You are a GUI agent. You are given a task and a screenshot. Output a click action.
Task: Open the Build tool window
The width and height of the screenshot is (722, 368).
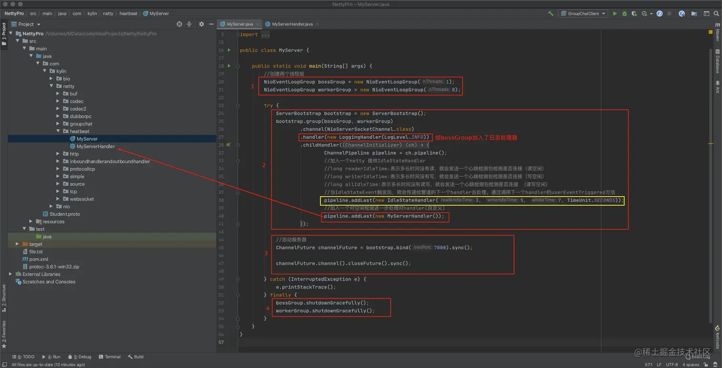136,357
